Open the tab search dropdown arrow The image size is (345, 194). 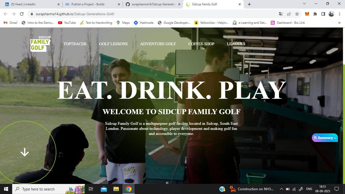[304, 4]
